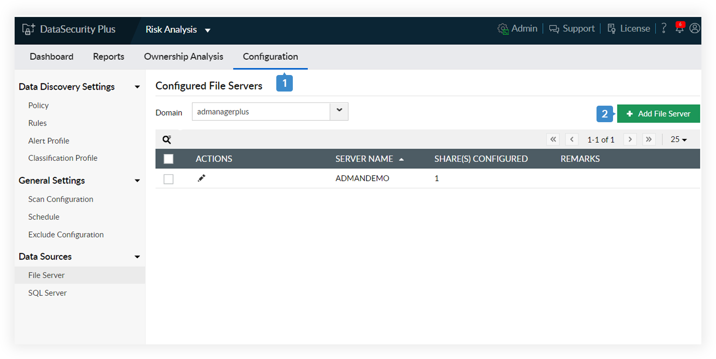Viewport: 716px width, 359px height.
Task: Click the Configured File Servers heading
Action: [209, 86]
